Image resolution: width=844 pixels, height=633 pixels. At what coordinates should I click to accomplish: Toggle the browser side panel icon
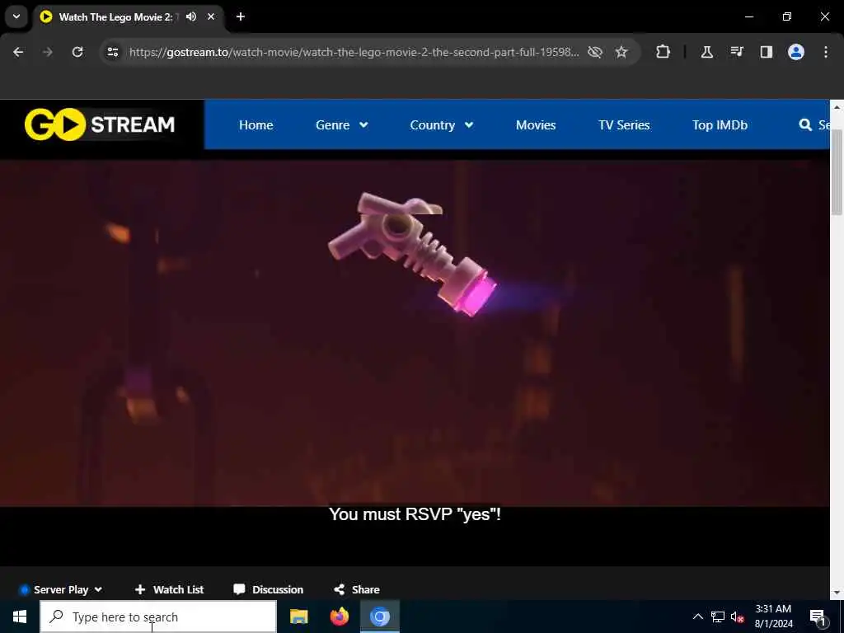767,52
